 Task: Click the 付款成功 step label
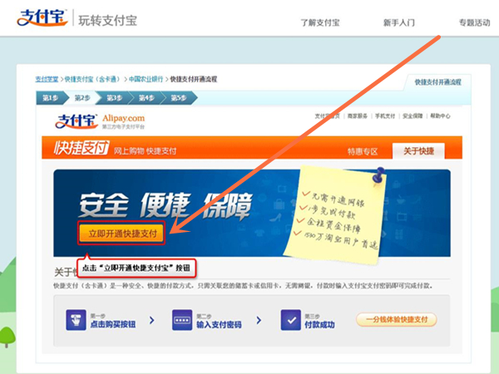point(319,324)
